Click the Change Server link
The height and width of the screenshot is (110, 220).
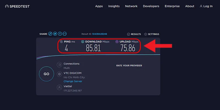tap(73, 81)
